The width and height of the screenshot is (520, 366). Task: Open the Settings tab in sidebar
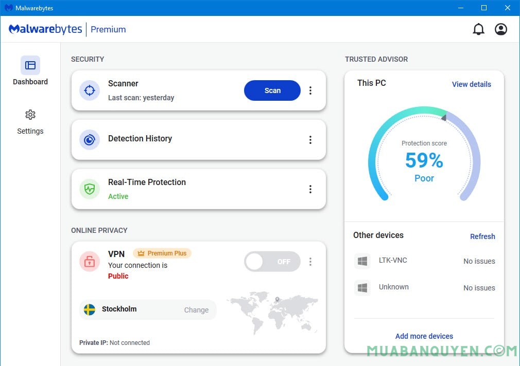click(30, 122)
